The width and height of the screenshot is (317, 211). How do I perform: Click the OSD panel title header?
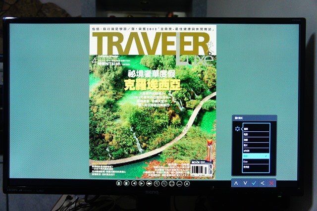pyautogui.click(x=254, y=118)
